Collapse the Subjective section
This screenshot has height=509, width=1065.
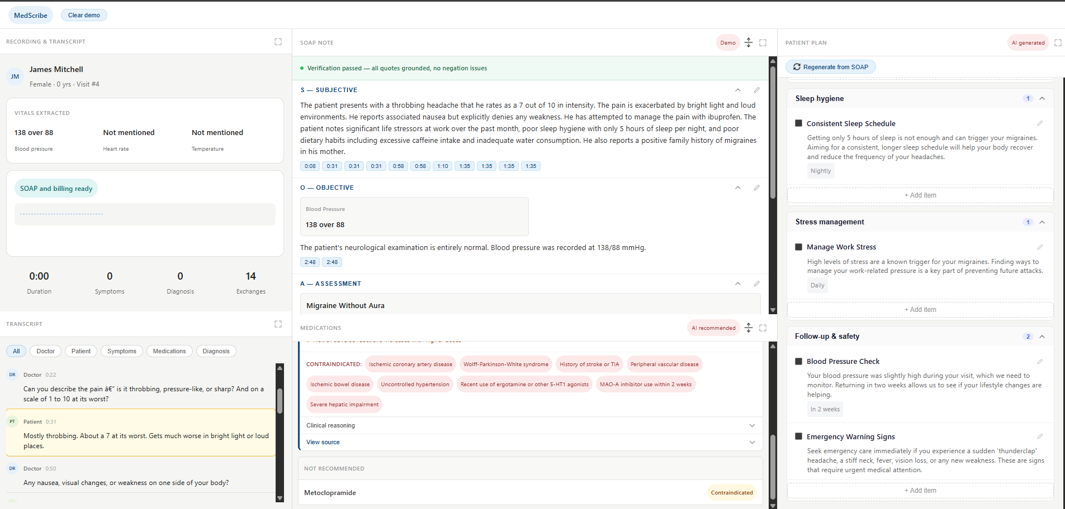pyautogui.click(x=738, y=90)
